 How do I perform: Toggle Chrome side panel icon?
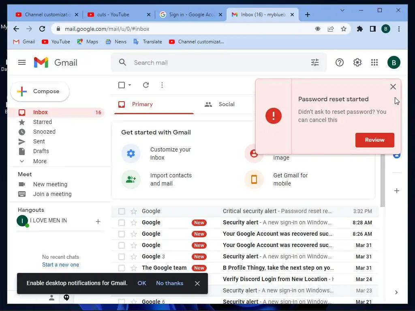pyautogui.click(x=373, y=29)
